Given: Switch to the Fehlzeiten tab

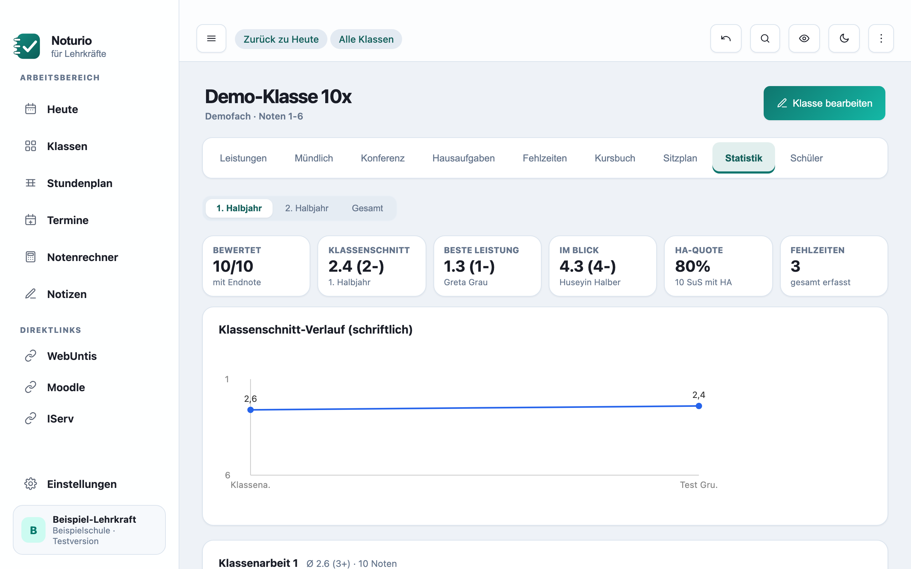Looking at the screenshot, I should click(x=544, y=158).
